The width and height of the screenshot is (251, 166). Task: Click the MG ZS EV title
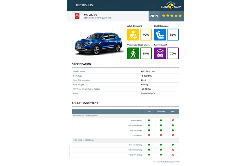(90, 15)
